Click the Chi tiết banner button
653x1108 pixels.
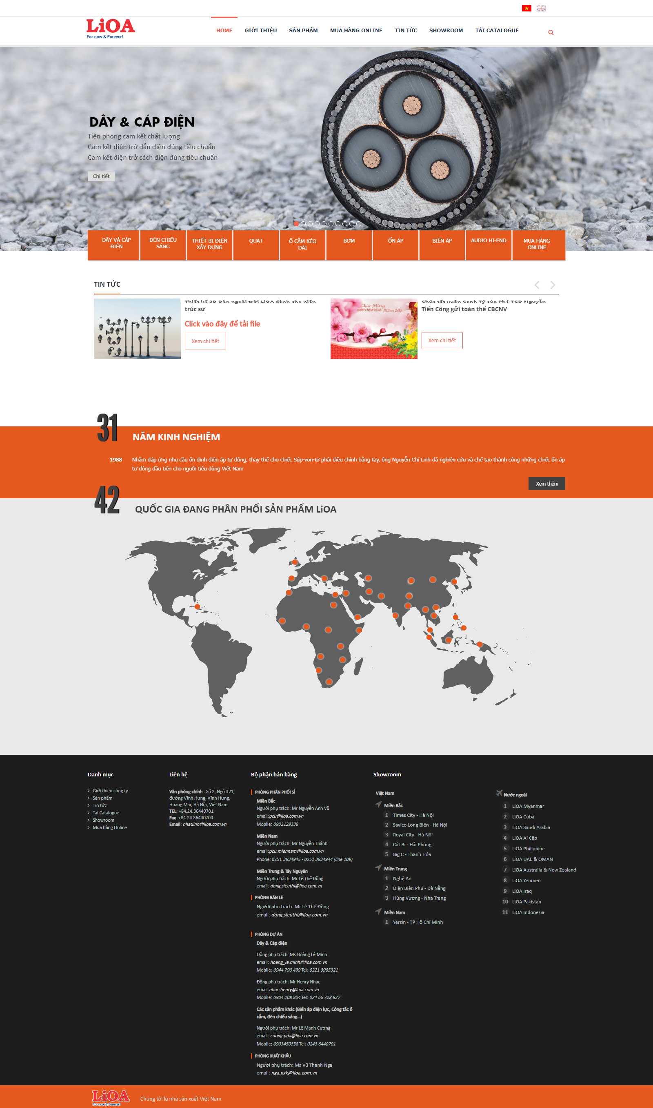(101, 176)
